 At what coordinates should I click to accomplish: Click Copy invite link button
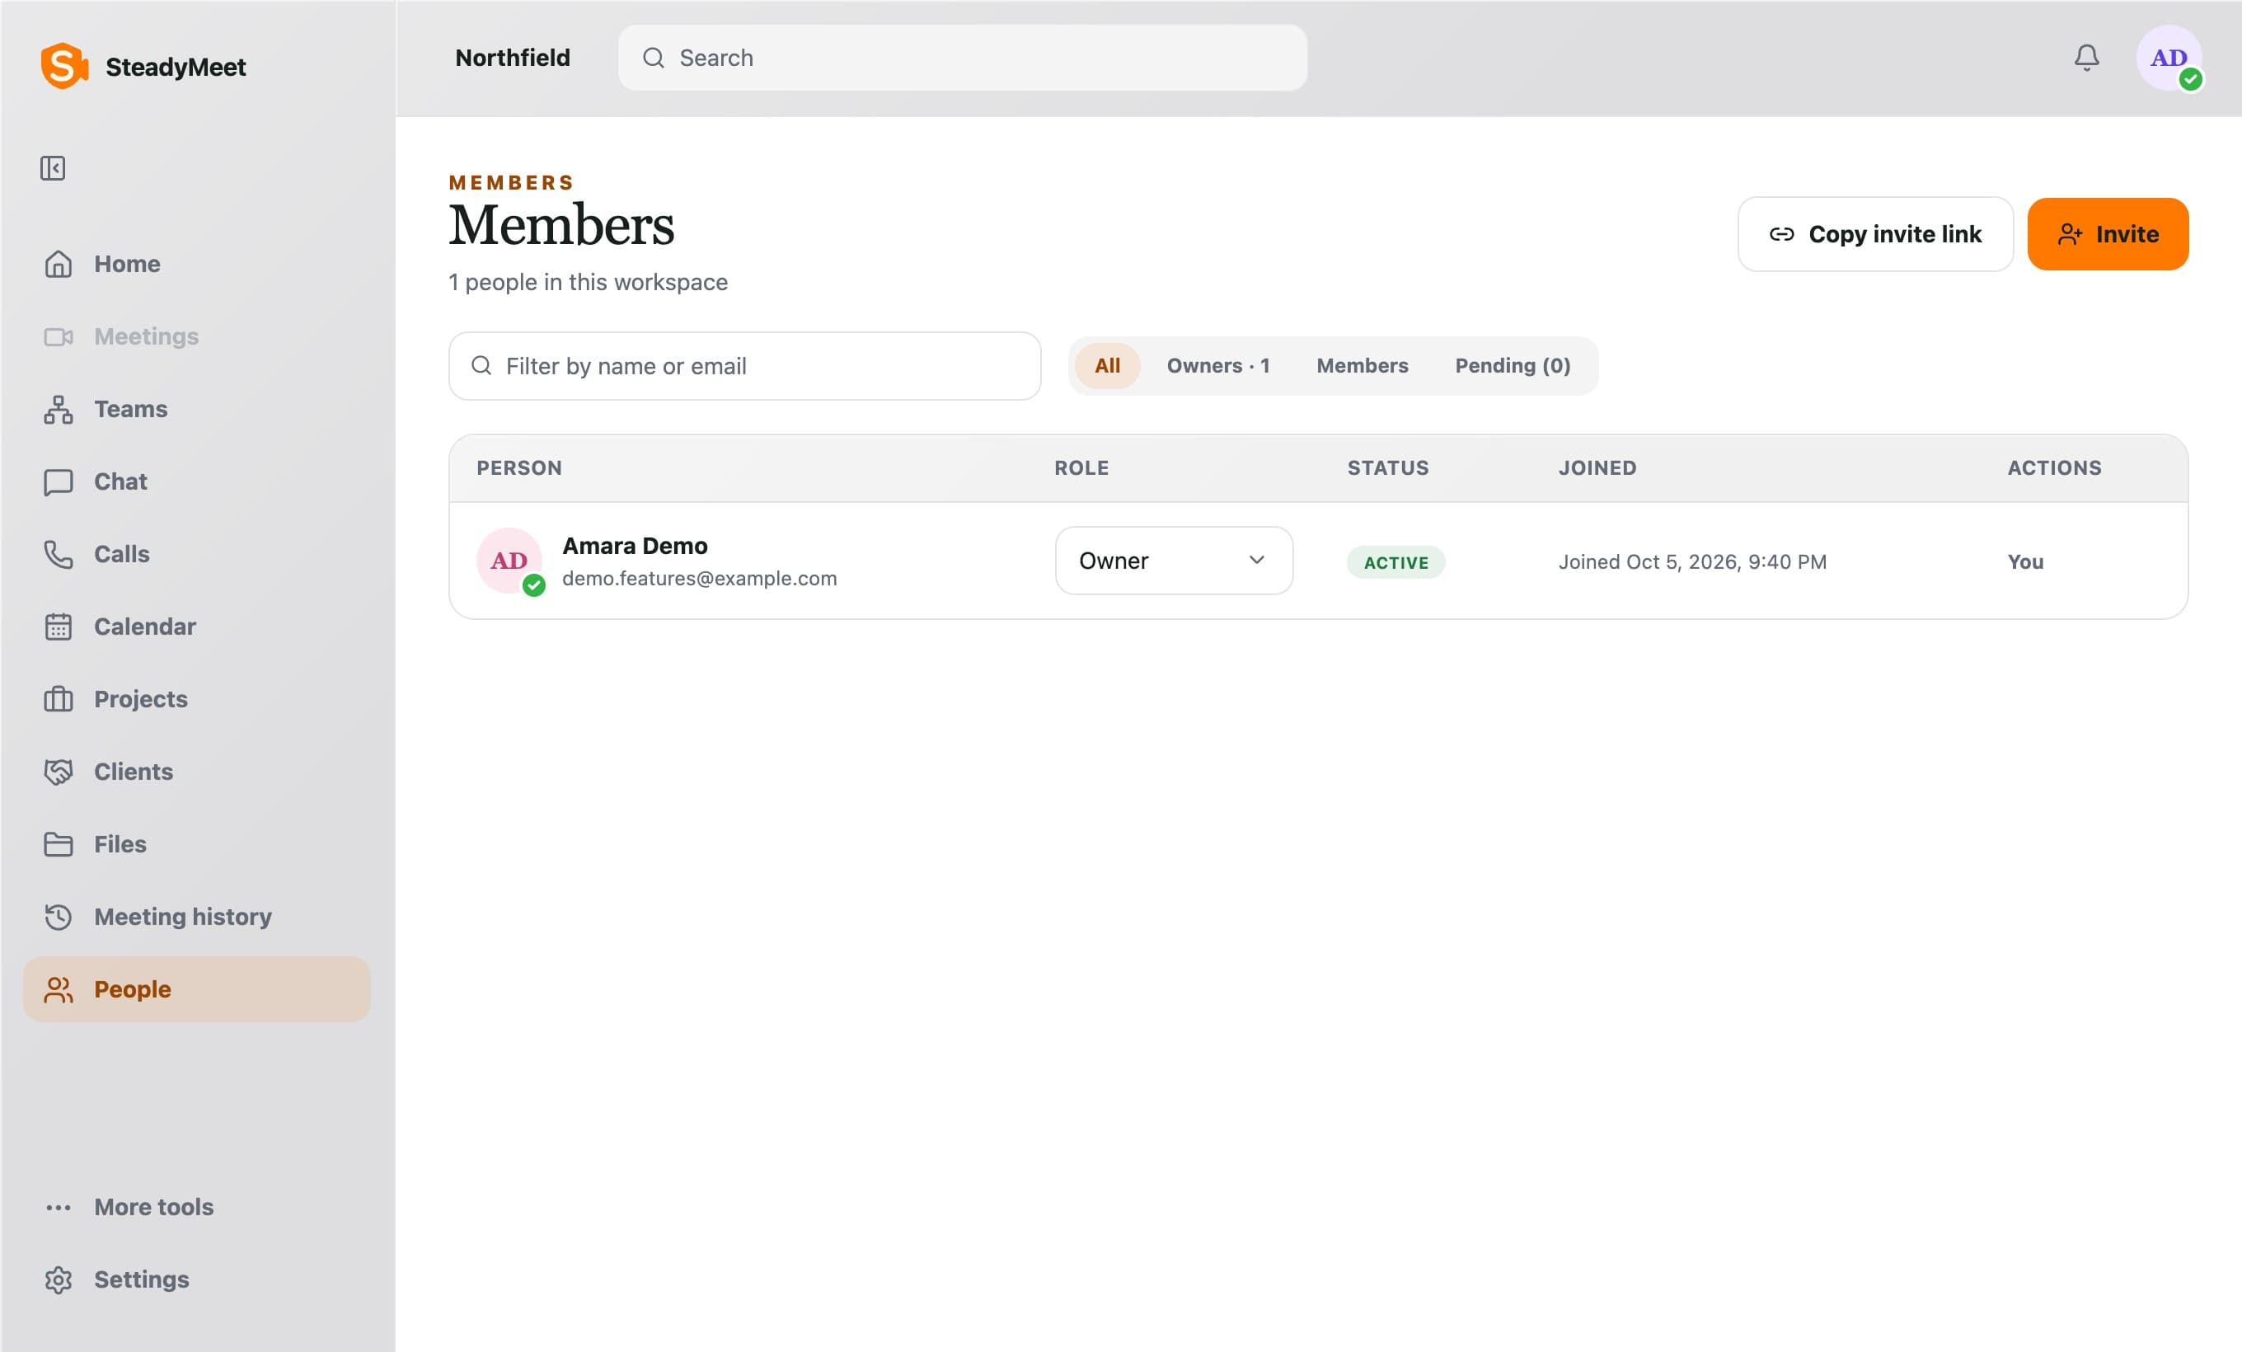(x=1875, y=235)
